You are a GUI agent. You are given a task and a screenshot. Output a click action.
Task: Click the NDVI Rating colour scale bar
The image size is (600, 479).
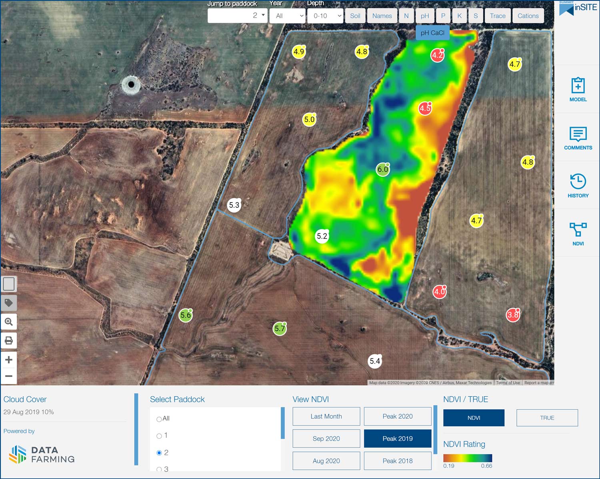point(467,458)
